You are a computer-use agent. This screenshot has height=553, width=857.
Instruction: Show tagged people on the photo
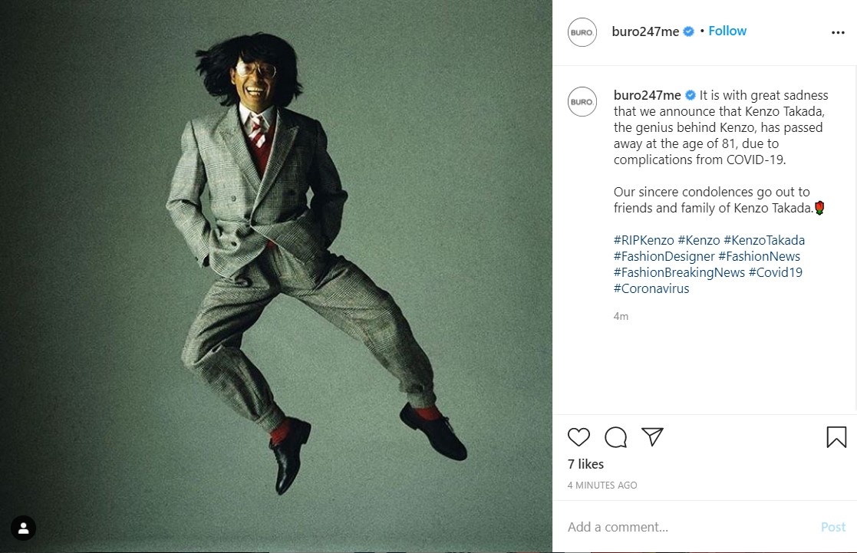tap(24, 528)
